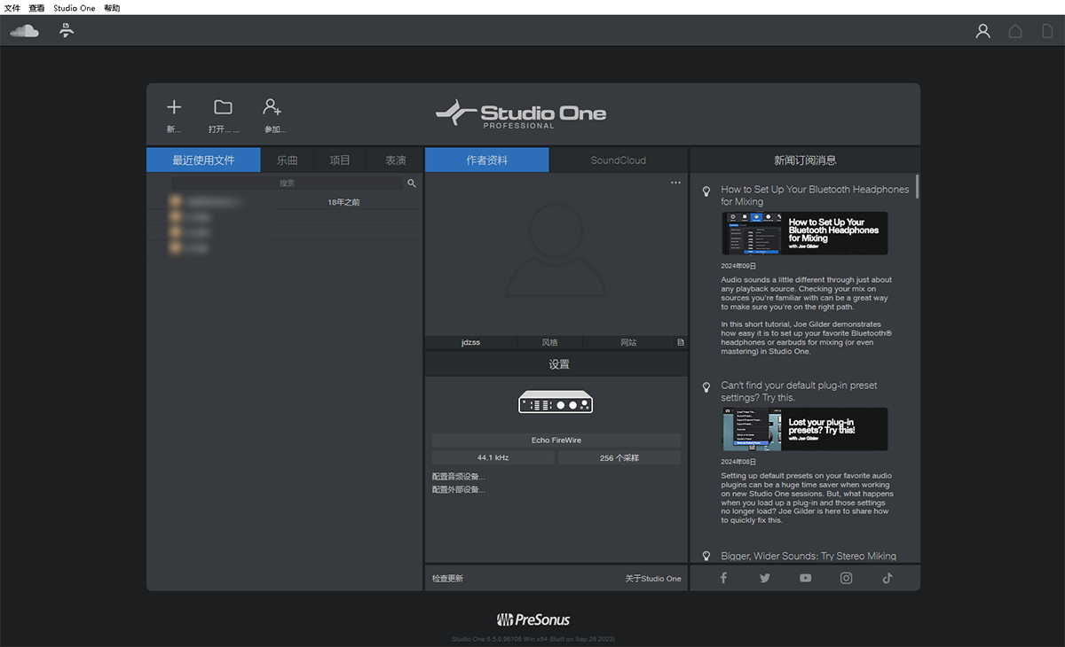Click the news feed vertical scrollbar

pyautogui.click(x=917, y=187)
